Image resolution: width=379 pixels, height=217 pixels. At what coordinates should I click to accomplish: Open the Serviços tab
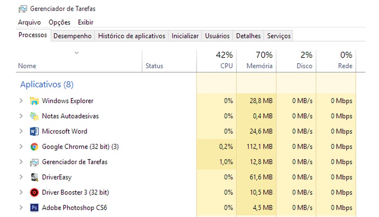pos(279,36)
